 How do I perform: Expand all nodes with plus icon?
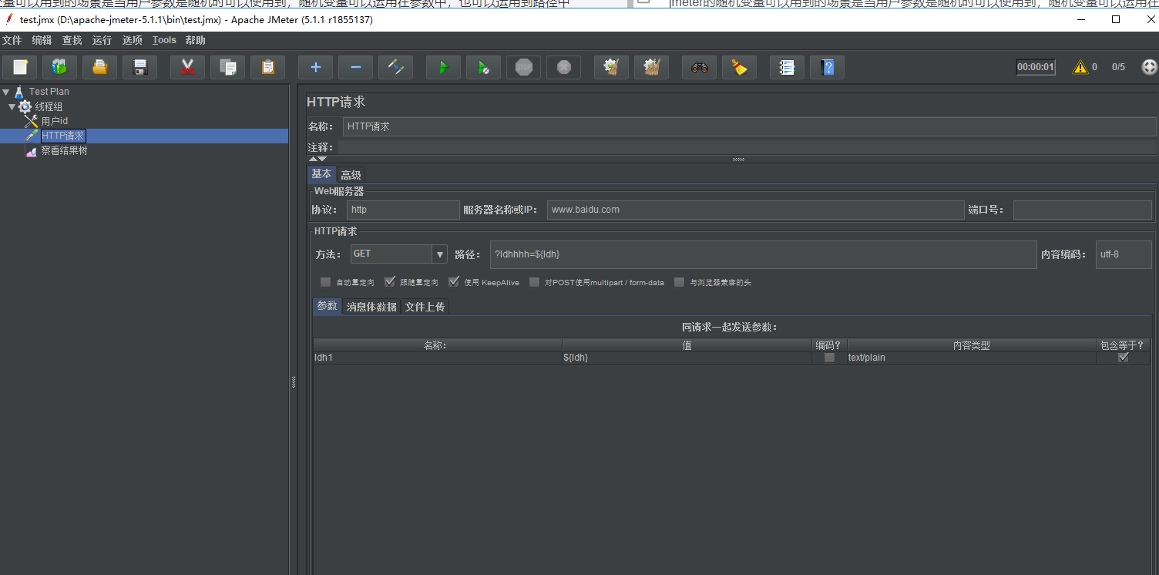point(315,67)
